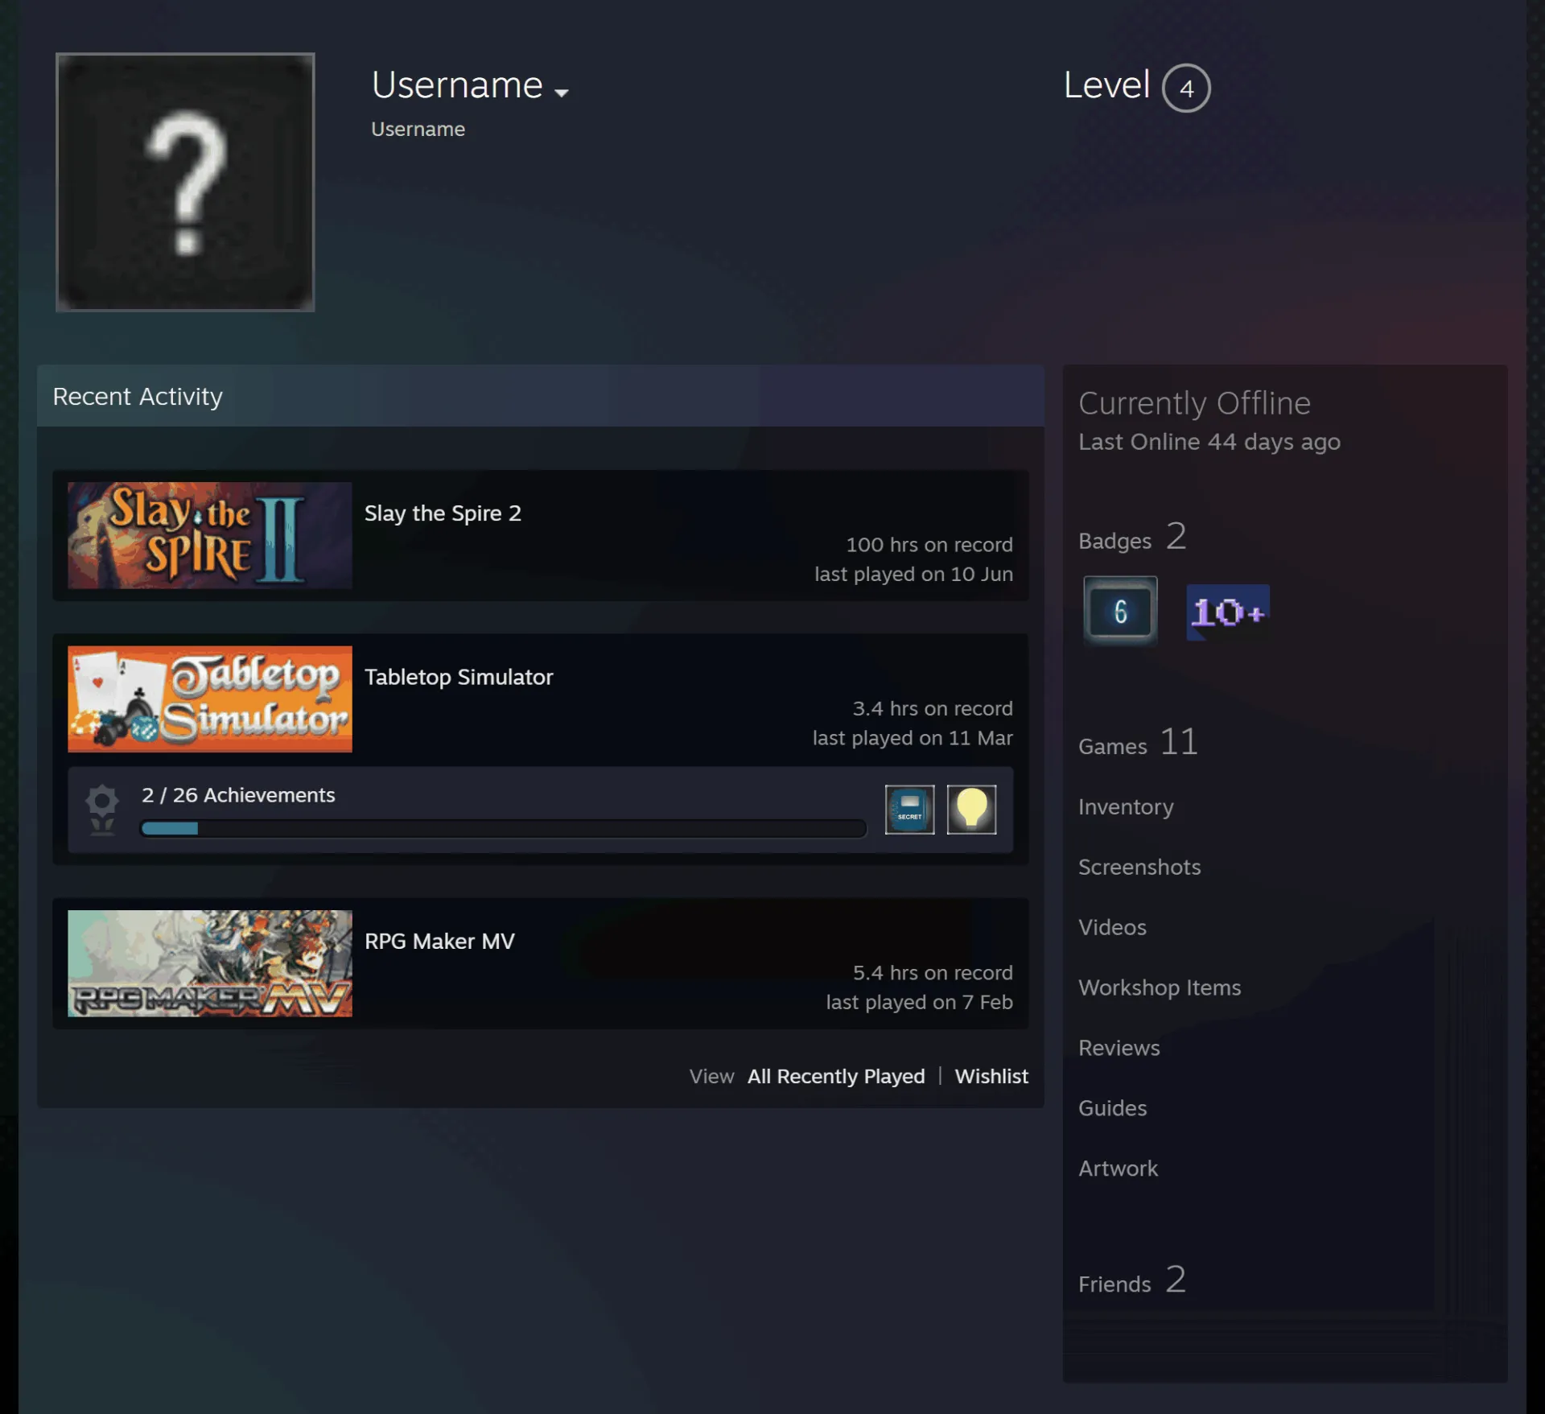
Task: Open the Videos link
Action: coord(1112,927)
